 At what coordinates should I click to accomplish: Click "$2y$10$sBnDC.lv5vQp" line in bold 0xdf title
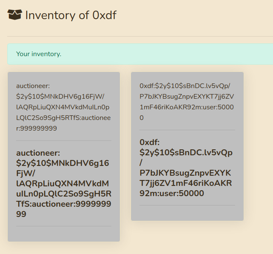point(186,152)
